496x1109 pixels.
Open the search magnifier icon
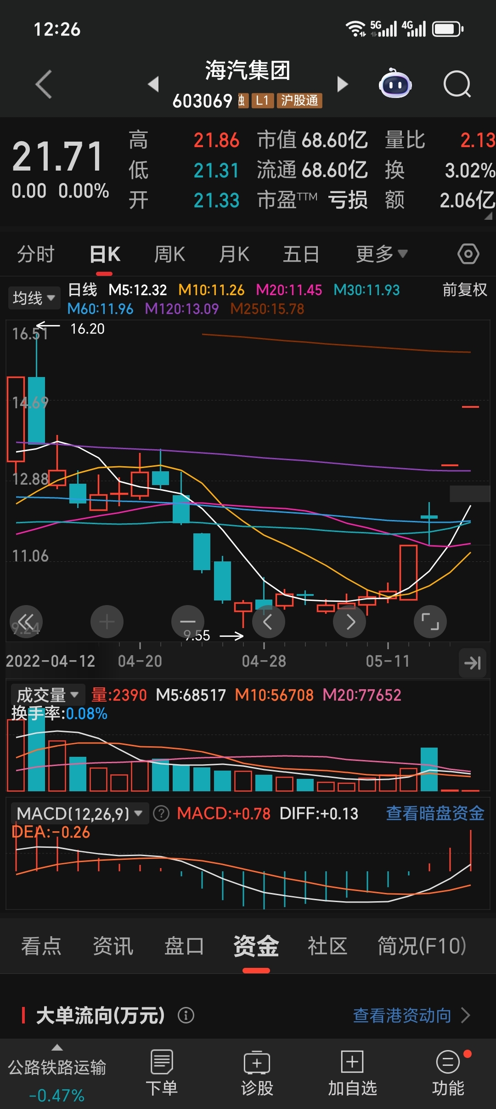[457, 84]
